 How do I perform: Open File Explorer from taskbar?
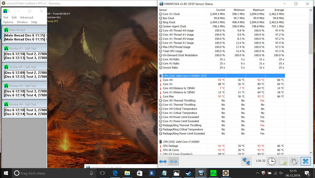coord(127,173)
